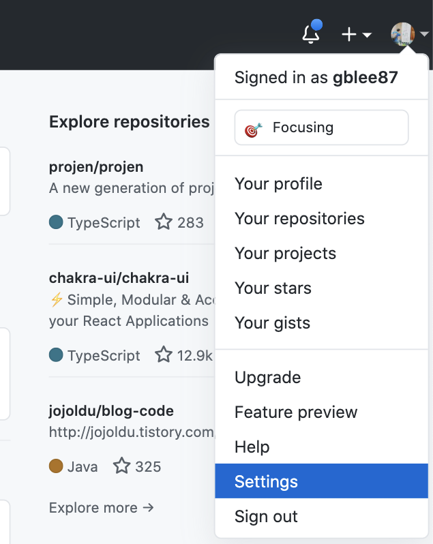Click the user avatar picture
The height and width of the screenshot is (544, 433).
402,33
